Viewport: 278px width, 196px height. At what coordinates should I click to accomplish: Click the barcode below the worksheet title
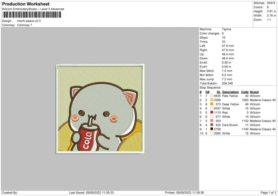(x=32, y=15)
